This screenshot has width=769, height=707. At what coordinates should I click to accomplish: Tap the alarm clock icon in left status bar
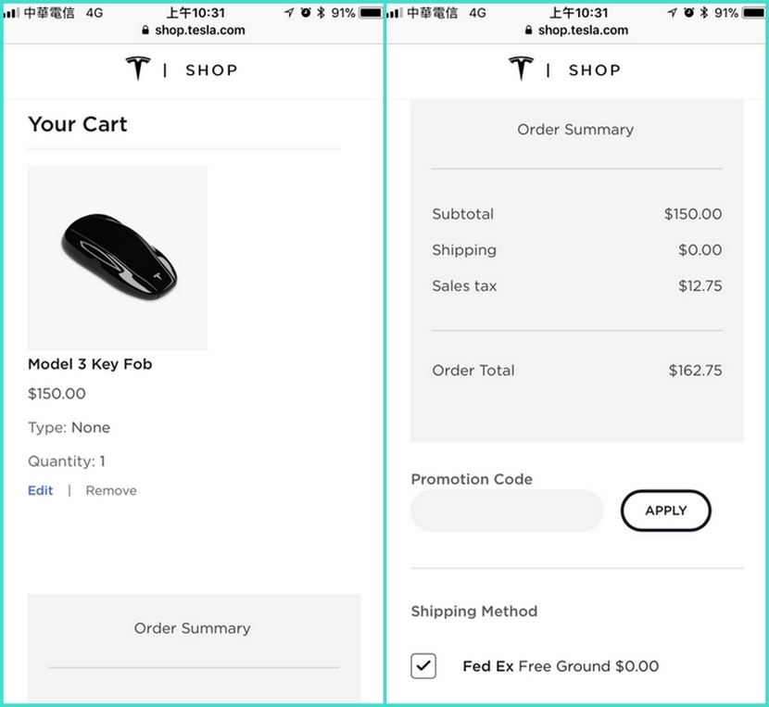click(306, 13)
